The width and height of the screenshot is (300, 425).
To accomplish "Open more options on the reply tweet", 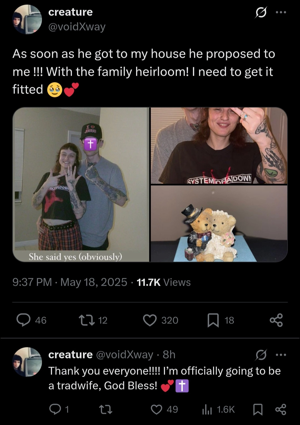I will coord(281,355).
